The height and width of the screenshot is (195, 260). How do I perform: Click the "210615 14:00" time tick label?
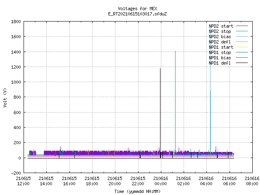click(x=46, y=181)
